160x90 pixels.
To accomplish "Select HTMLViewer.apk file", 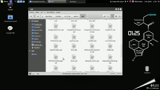I will coord(56,38).
